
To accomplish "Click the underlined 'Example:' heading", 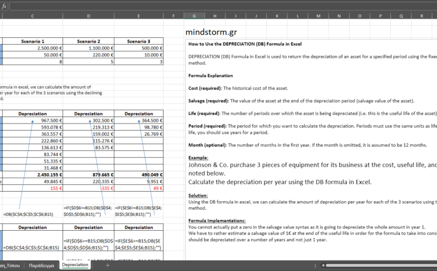I will [198, 157].
